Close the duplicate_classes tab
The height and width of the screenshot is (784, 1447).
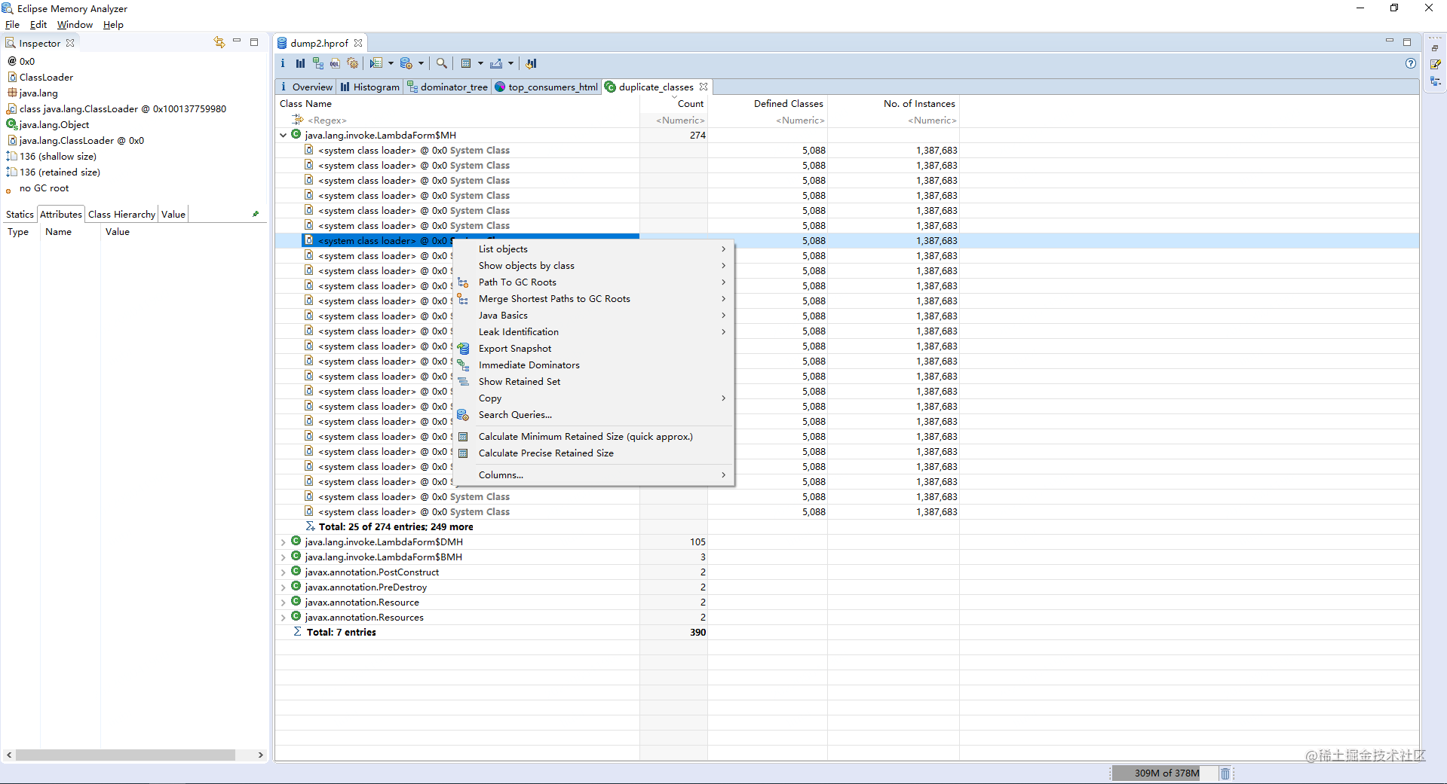tap(704, 87)
